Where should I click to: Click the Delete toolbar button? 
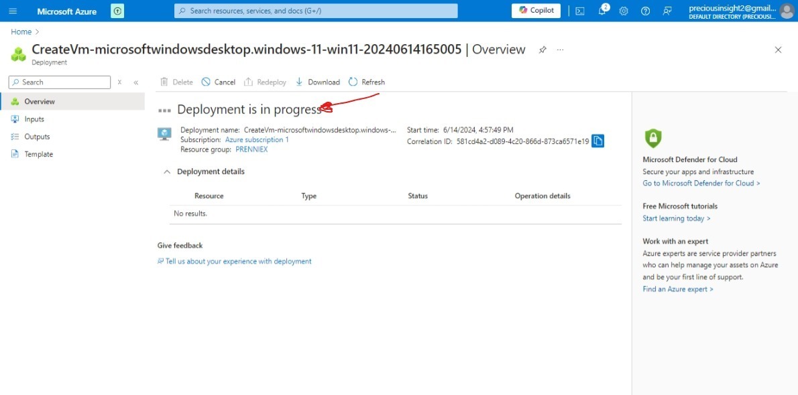[x=176, y=82]
